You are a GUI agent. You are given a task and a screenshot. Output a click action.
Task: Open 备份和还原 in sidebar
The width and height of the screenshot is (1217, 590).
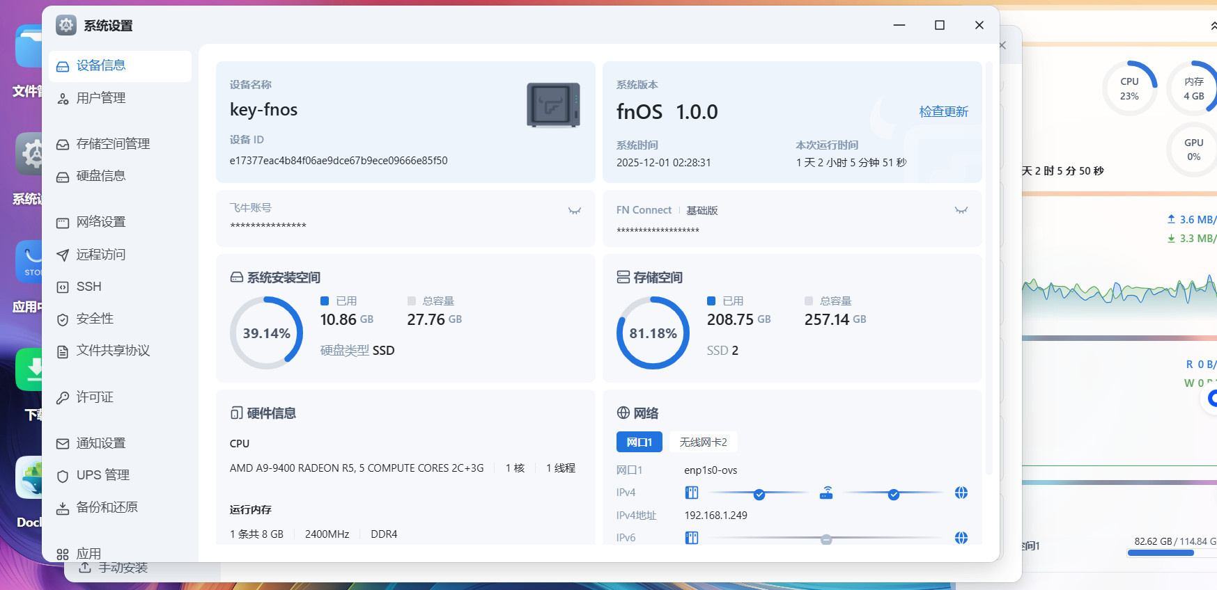click(x=107, y=507)
